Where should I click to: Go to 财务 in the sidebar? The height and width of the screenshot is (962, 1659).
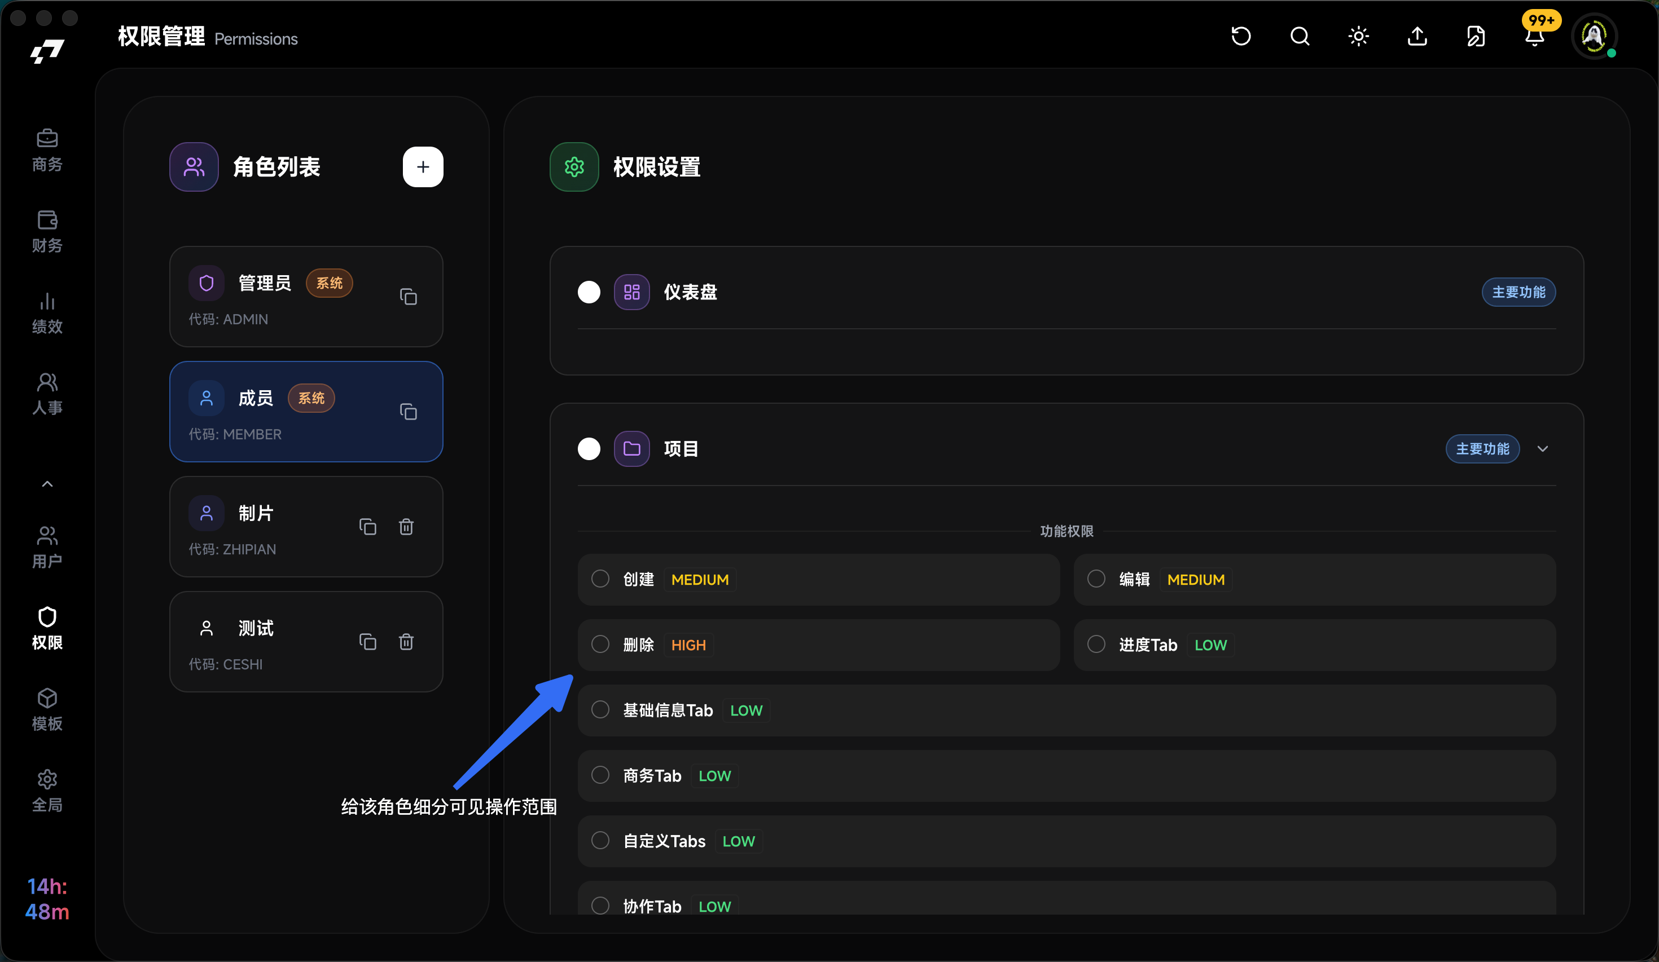(x=47, y=232)
